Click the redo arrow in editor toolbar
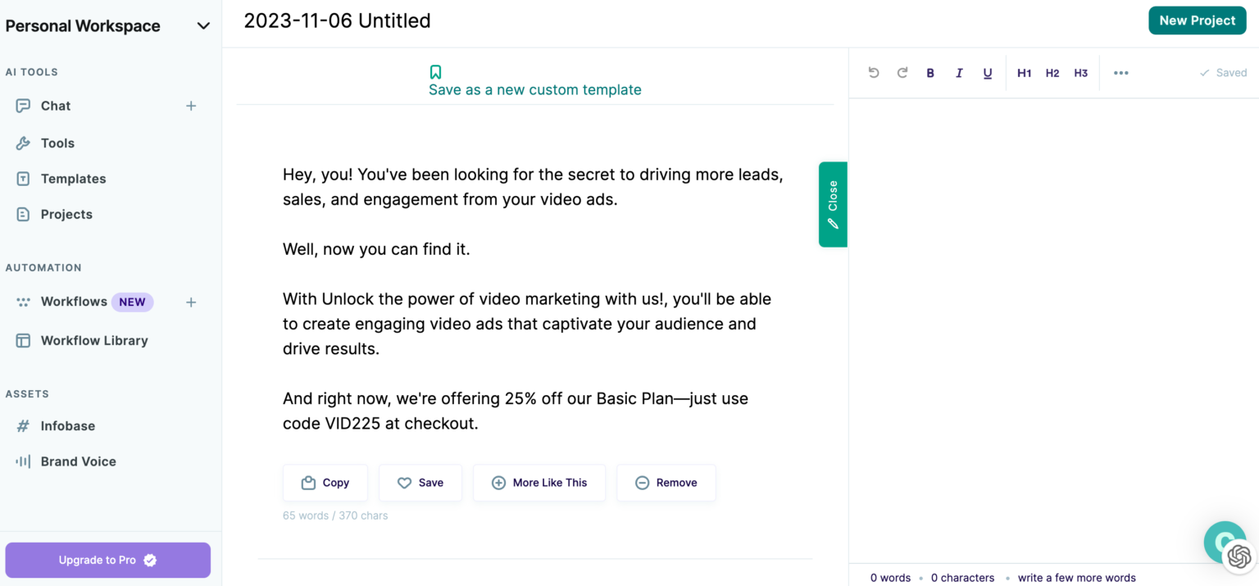1259x586 pixels. pos(902,73)
